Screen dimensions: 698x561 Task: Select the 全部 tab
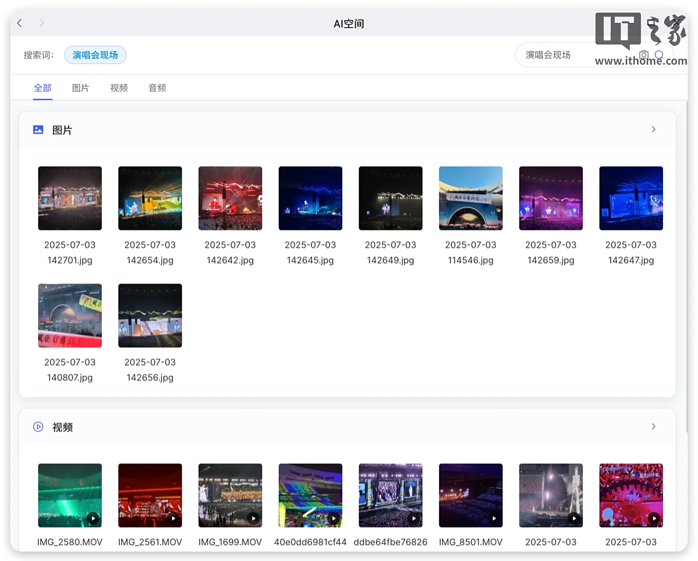43,88
